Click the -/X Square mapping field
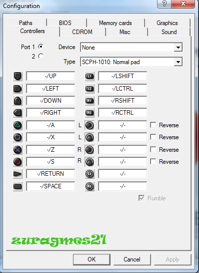This screenshot has height=273, width=199. point(50,137)
